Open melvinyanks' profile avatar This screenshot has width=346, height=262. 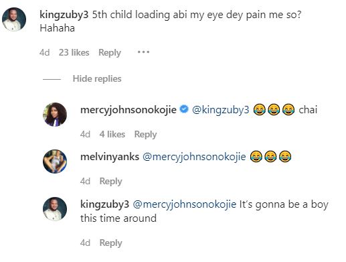click(55, 161)
